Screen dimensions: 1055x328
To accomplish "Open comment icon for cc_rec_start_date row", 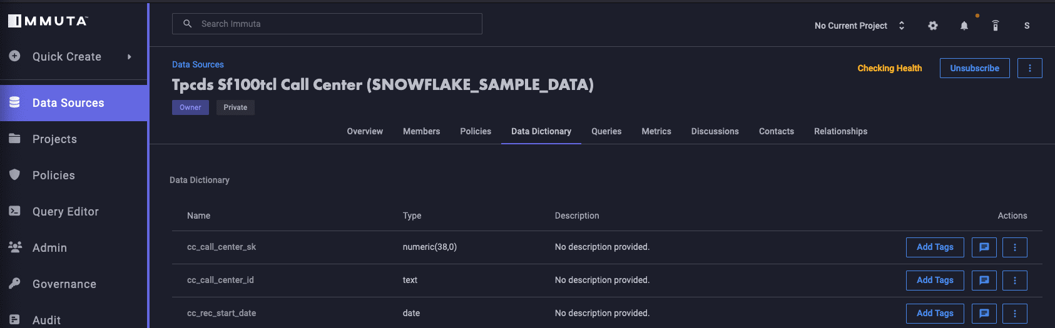I will [x=984, y=314].
